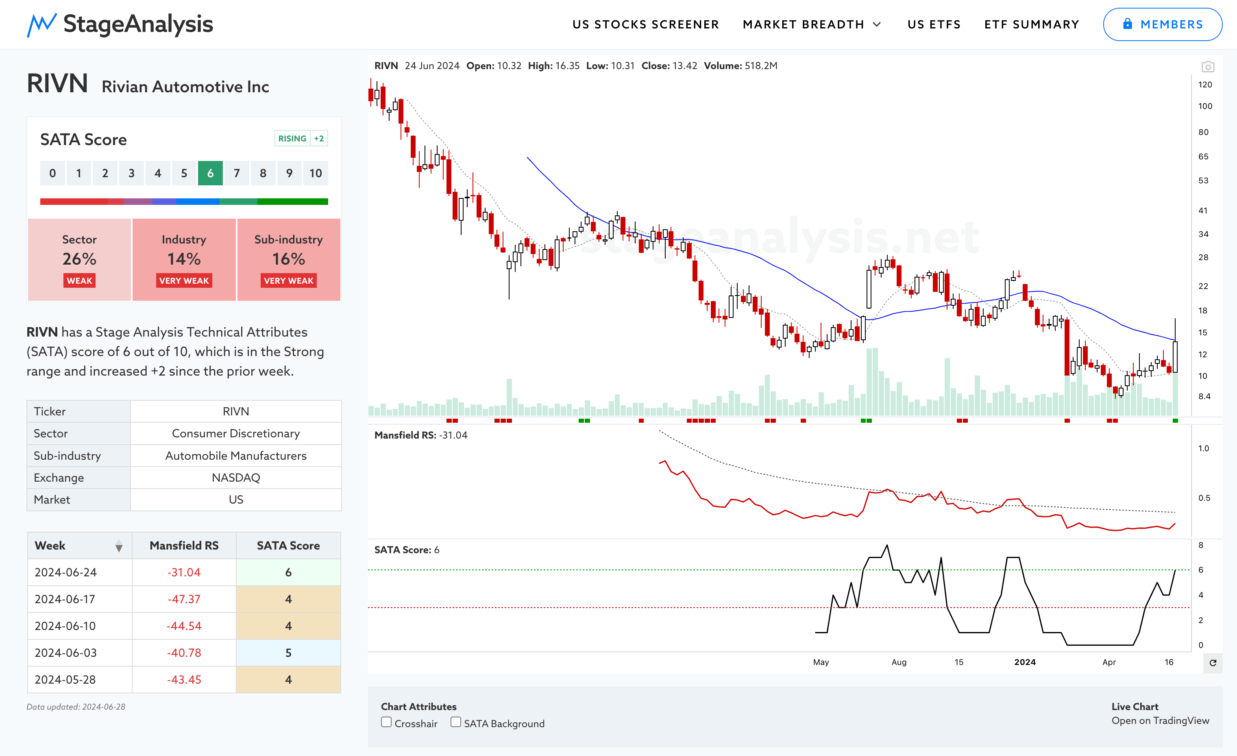Click the Mansfield RS column header
Image resolution: width=1237 pixels, height=756 pixels.
(184, 546)
